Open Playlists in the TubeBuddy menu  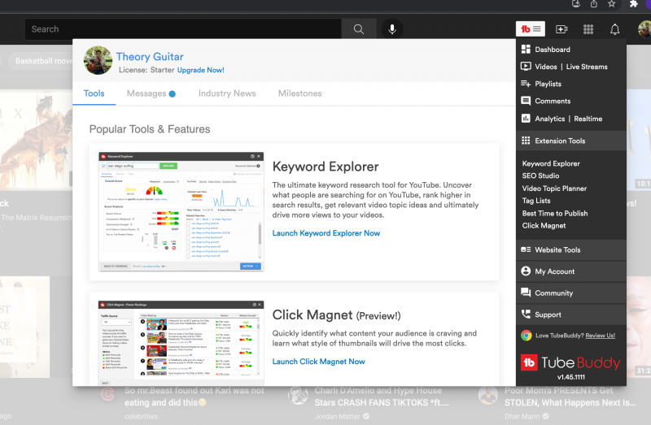click(x=548, y=84)
